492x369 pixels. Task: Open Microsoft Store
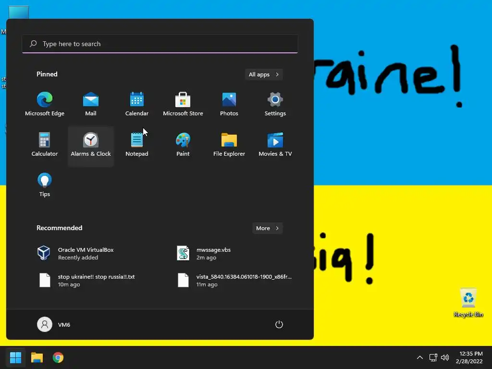click(x=183, y=105)
